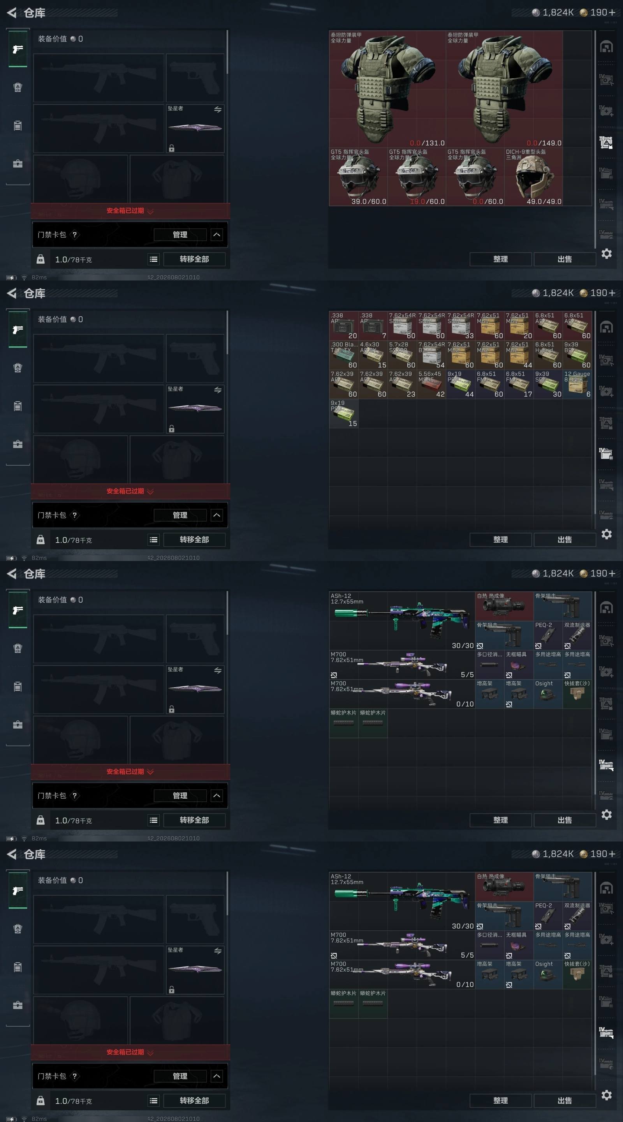Viewport: 623px width, 1122px height.
Task: Open the settings gear on the armor screen
Action: tap(607, 254)
